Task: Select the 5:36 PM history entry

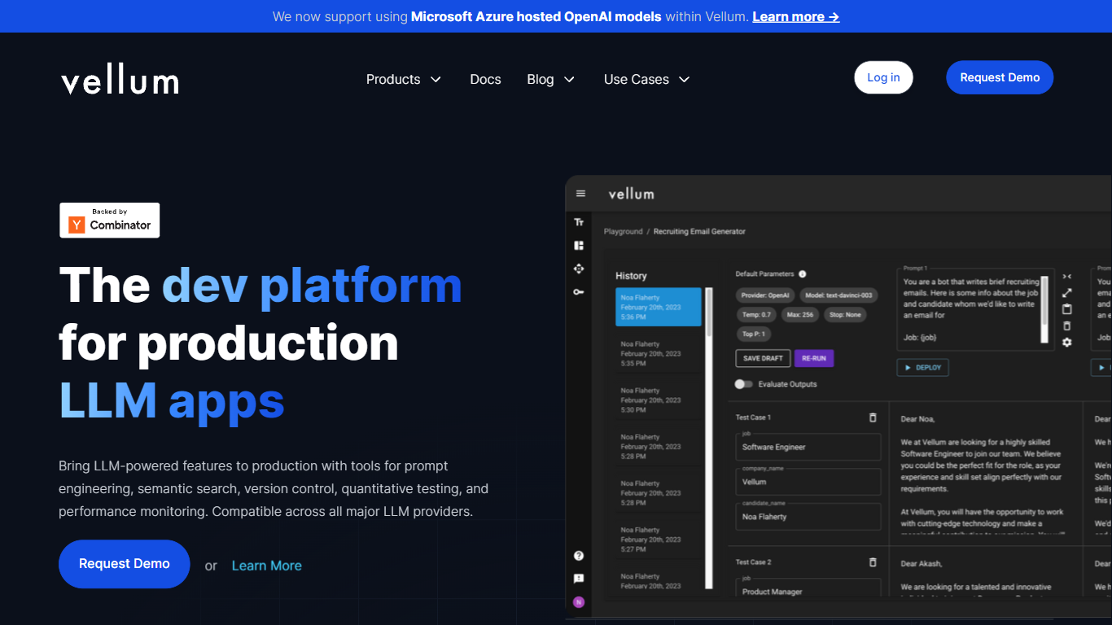Action: [x=659, y=307]
